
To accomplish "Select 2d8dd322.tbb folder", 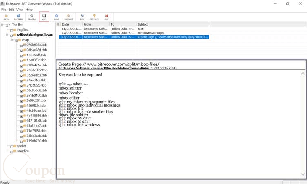I will point(37,70).
